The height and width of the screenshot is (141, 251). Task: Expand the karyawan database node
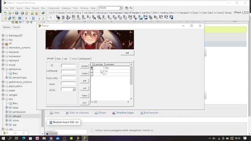(3, 52)
